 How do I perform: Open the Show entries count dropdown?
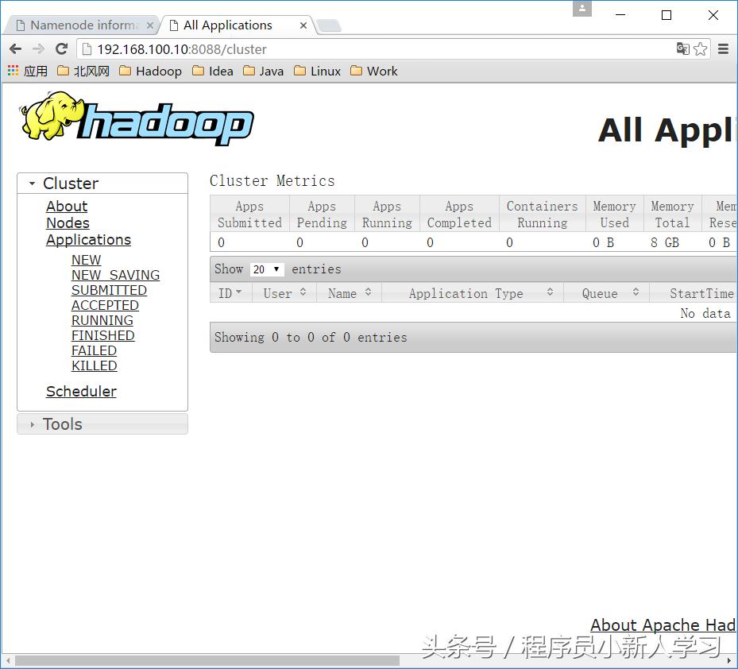click(x=266, y=269)
